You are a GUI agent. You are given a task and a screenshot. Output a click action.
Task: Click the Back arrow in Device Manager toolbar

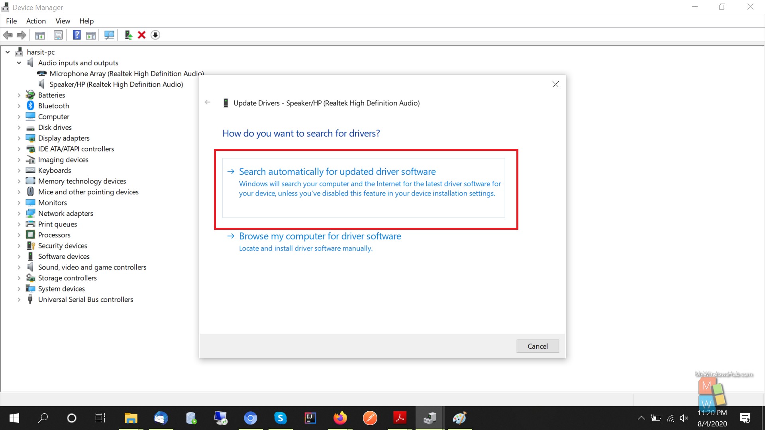8,35
